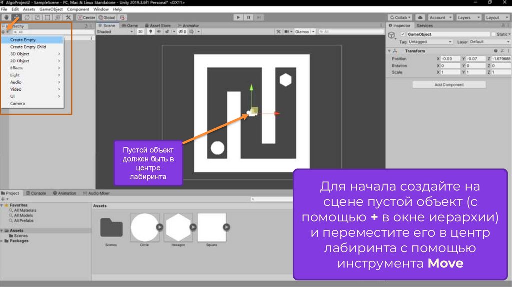512x287 pixels.
Task: Select the Hand tool in the toolbar
Action: tap(6, 17)
